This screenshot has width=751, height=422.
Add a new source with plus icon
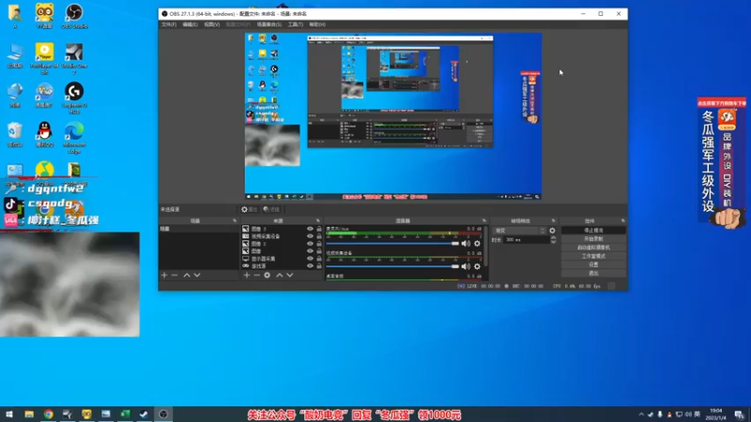(x=247, y=275)
